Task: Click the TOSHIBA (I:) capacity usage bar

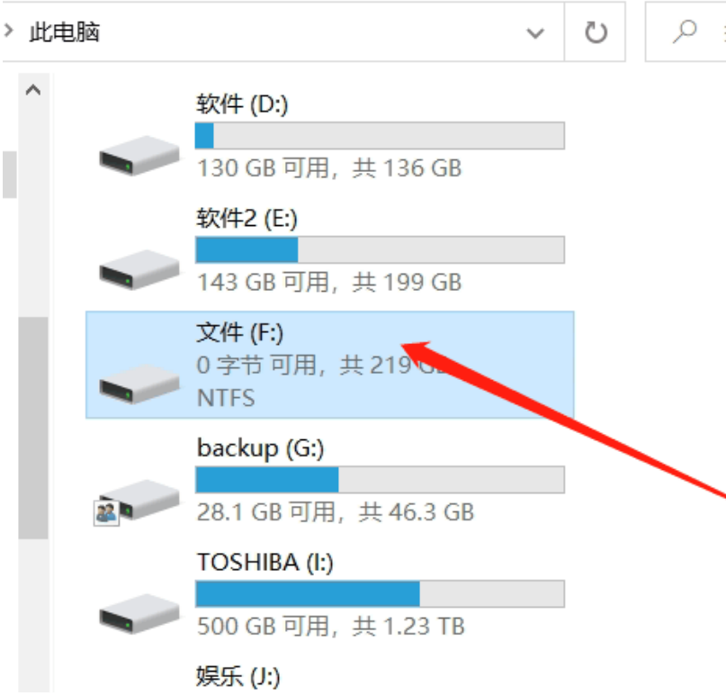Action: [380, 593]
